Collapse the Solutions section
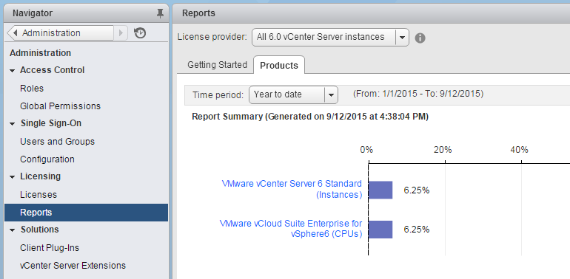 pyautogui.click(x=13, y=230)
